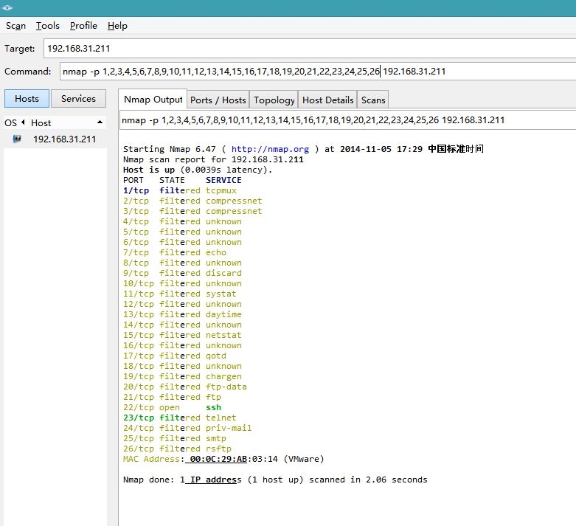Click the '13/tcp filtered daytime' line
576x526 pixels.
pos(183,314)
